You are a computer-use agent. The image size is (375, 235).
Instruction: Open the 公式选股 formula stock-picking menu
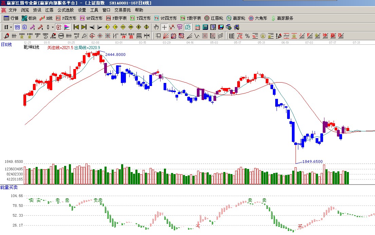(x=65, y=10)
